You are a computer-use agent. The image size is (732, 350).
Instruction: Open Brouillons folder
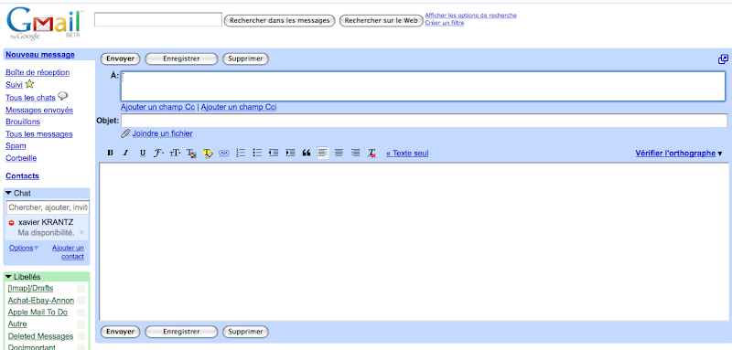[23, 122]
